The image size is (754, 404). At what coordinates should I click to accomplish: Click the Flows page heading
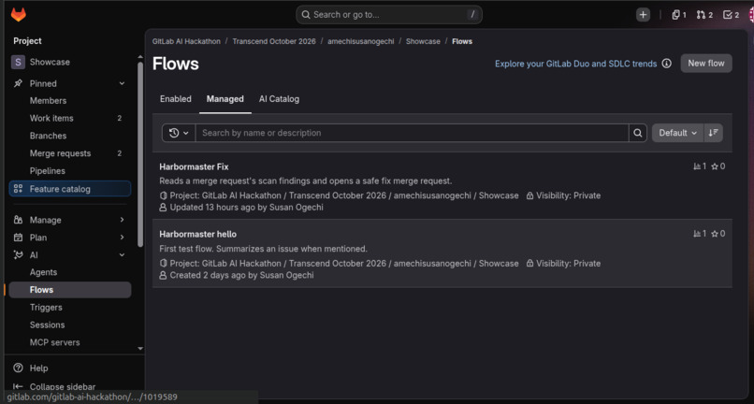click(x=176, y=64)
